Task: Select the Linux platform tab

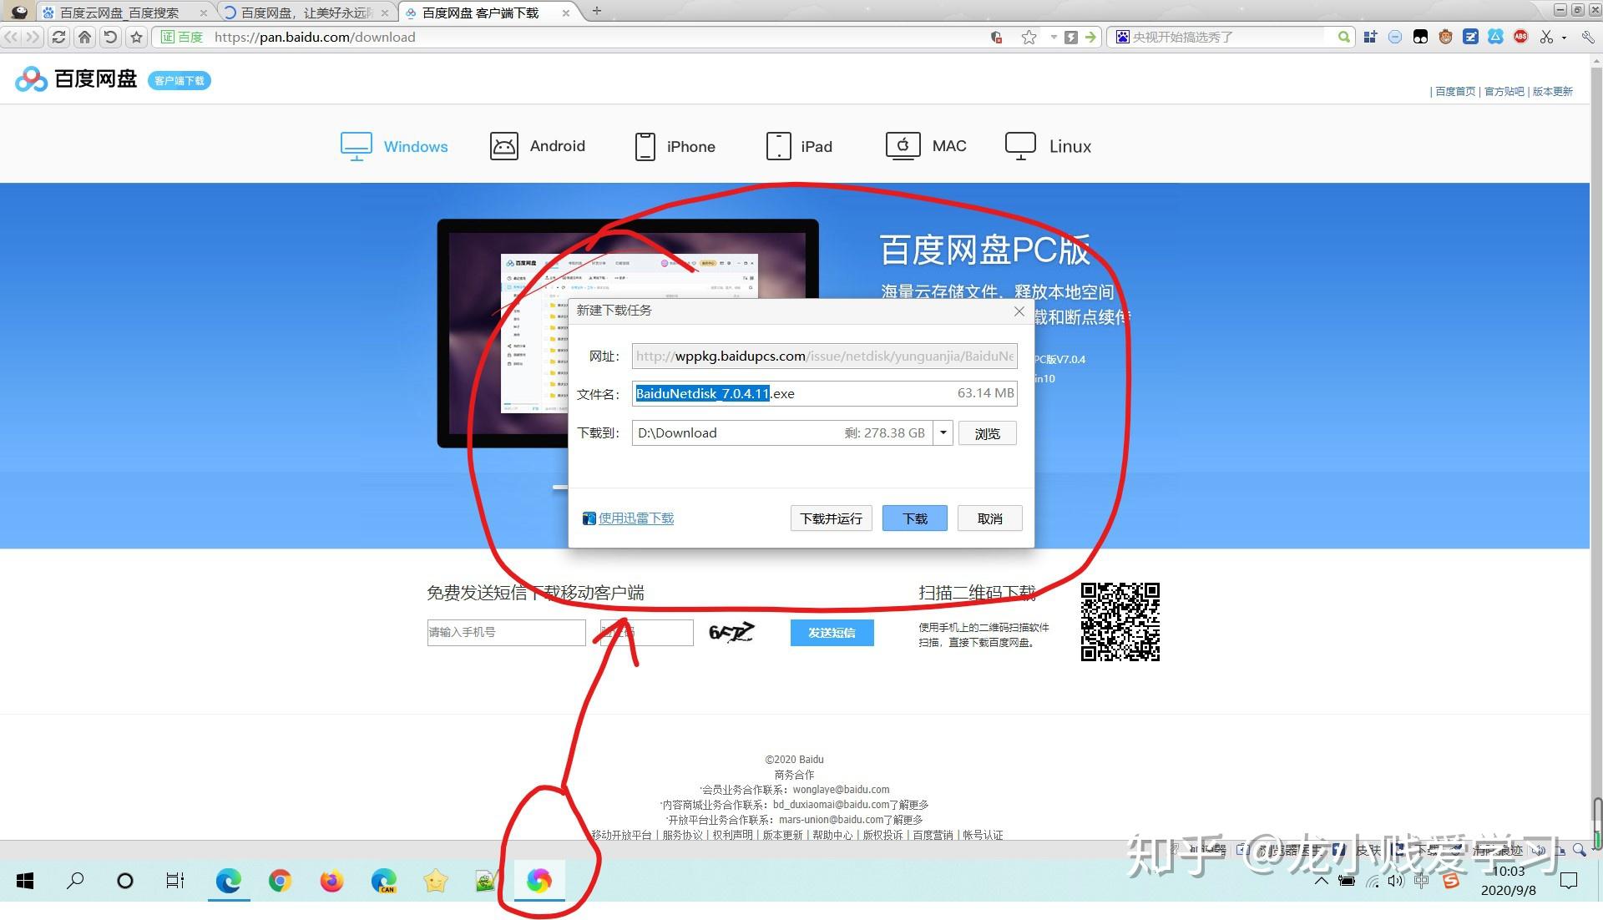Action: point(1048,146)
